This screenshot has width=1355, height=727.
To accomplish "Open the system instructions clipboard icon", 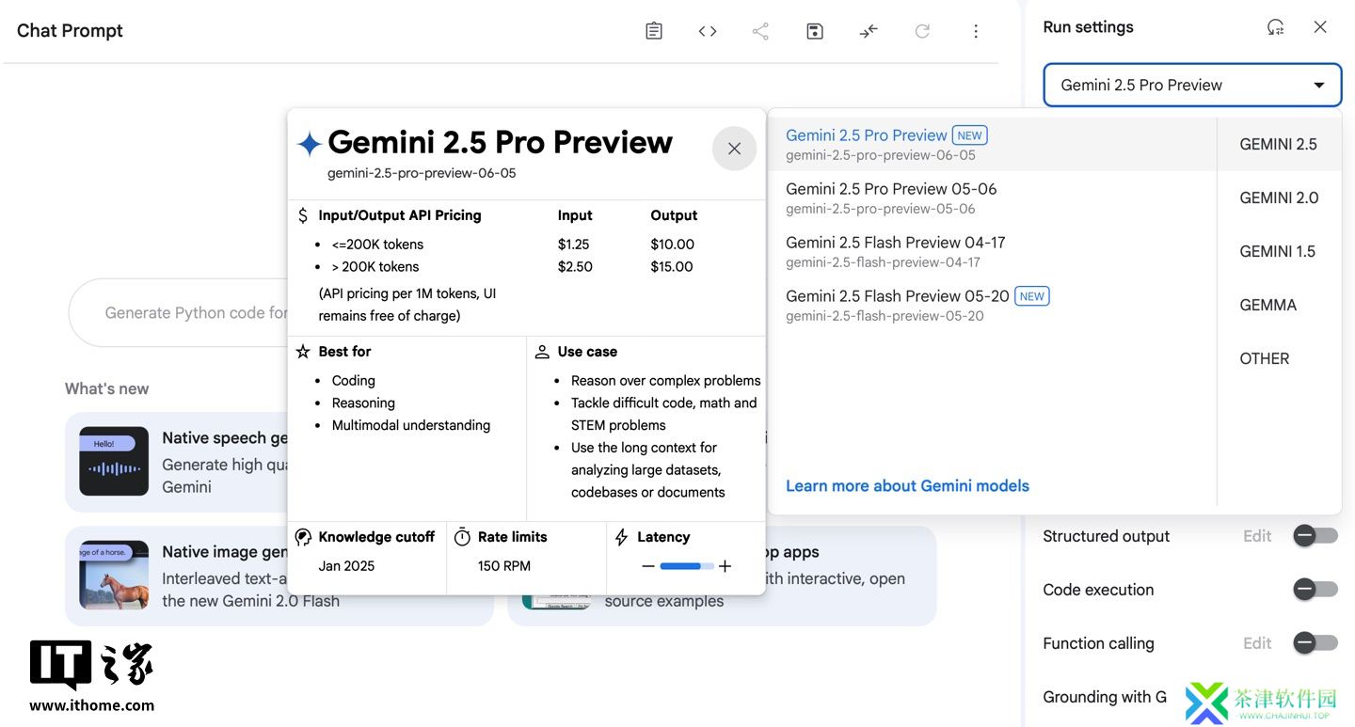I will (654, 31).
